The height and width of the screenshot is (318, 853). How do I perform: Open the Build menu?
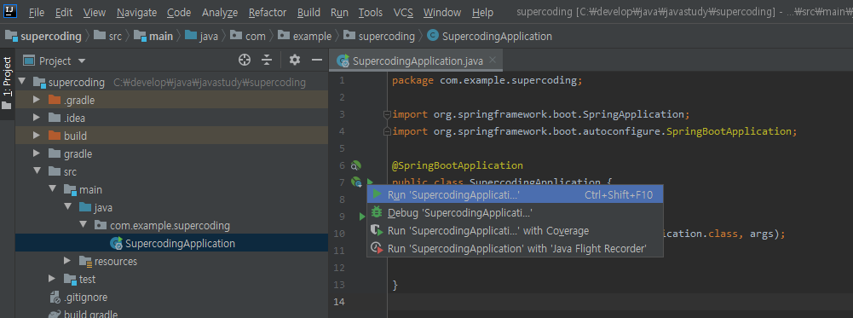[309, 12]
